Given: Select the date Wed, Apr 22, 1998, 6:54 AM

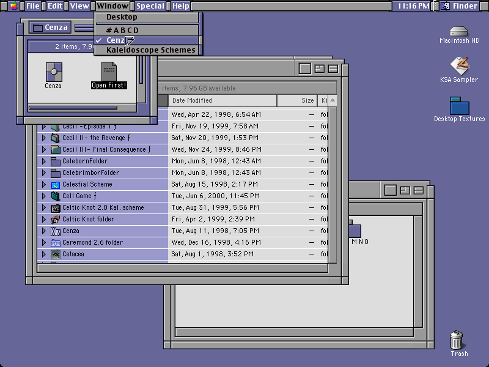Looking at the screenshot, I should 216,114.
